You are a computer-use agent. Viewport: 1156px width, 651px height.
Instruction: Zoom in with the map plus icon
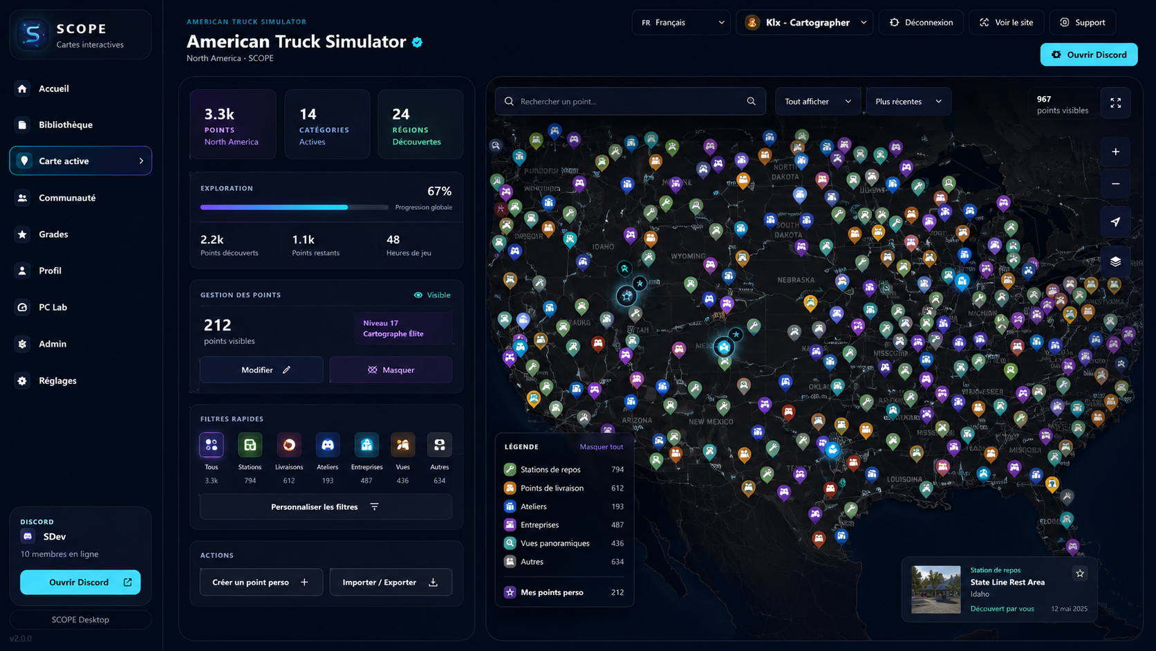pos(1115,152)
